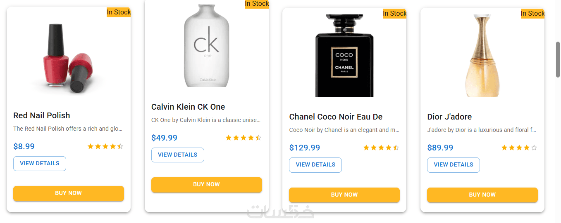Click the Red Nail Polish product image
Viewport: 561px width, 223px height.
(x=68, y=58)
